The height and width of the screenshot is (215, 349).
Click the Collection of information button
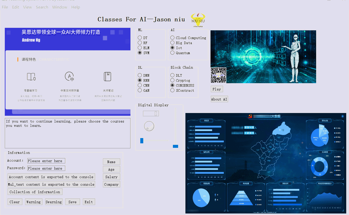click(x=35, y=192)
